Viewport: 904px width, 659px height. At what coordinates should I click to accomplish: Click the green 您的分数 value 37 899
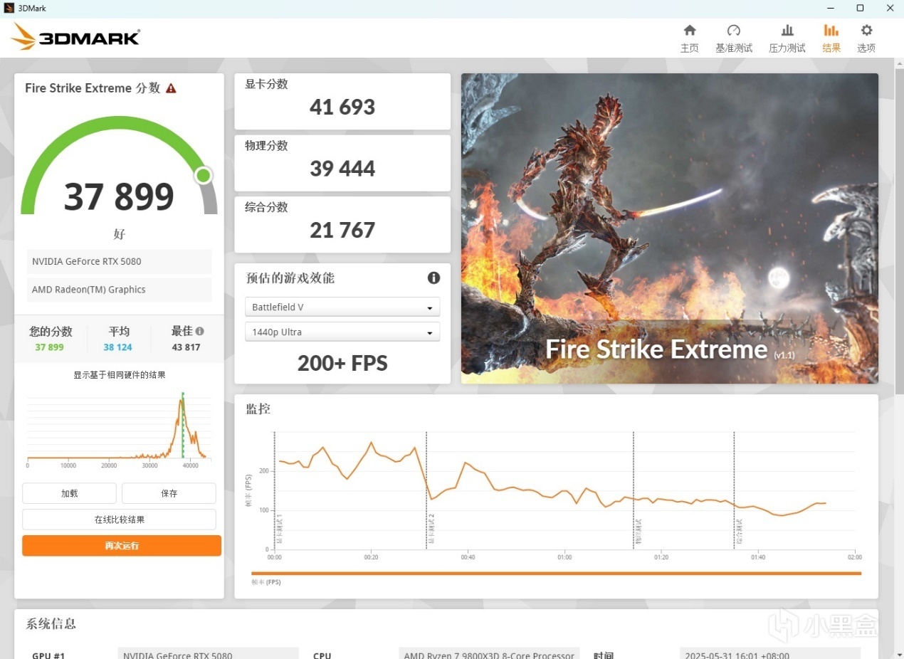pos(49,347)
